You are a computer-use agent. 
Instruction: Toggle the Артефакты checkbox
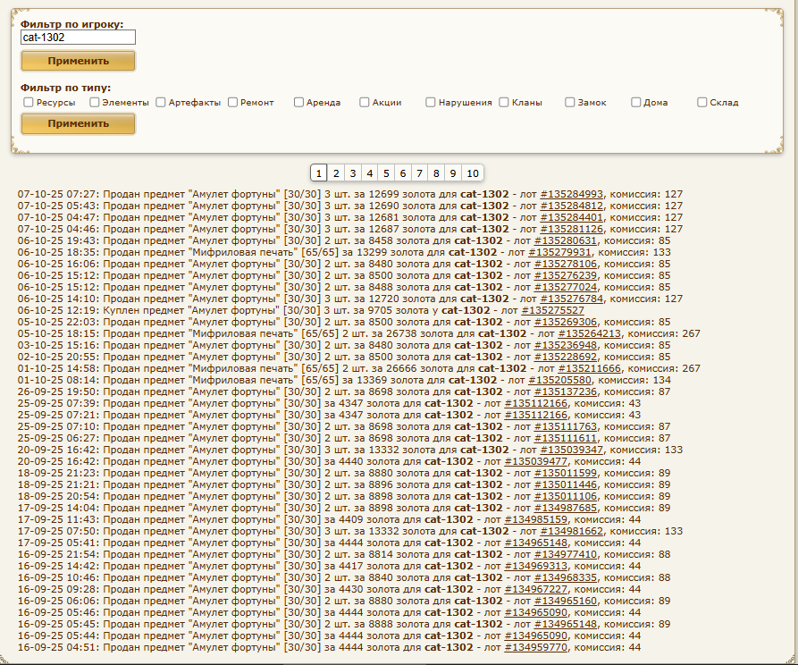(161, 103)
